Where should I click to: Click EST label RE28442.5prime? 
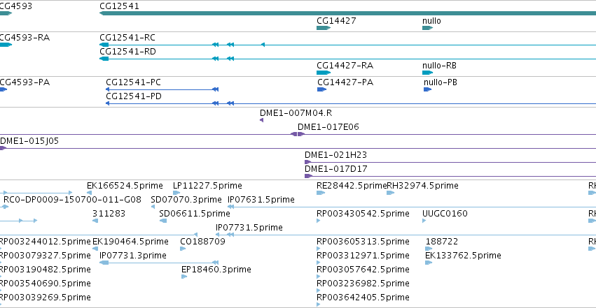(352, 186)
